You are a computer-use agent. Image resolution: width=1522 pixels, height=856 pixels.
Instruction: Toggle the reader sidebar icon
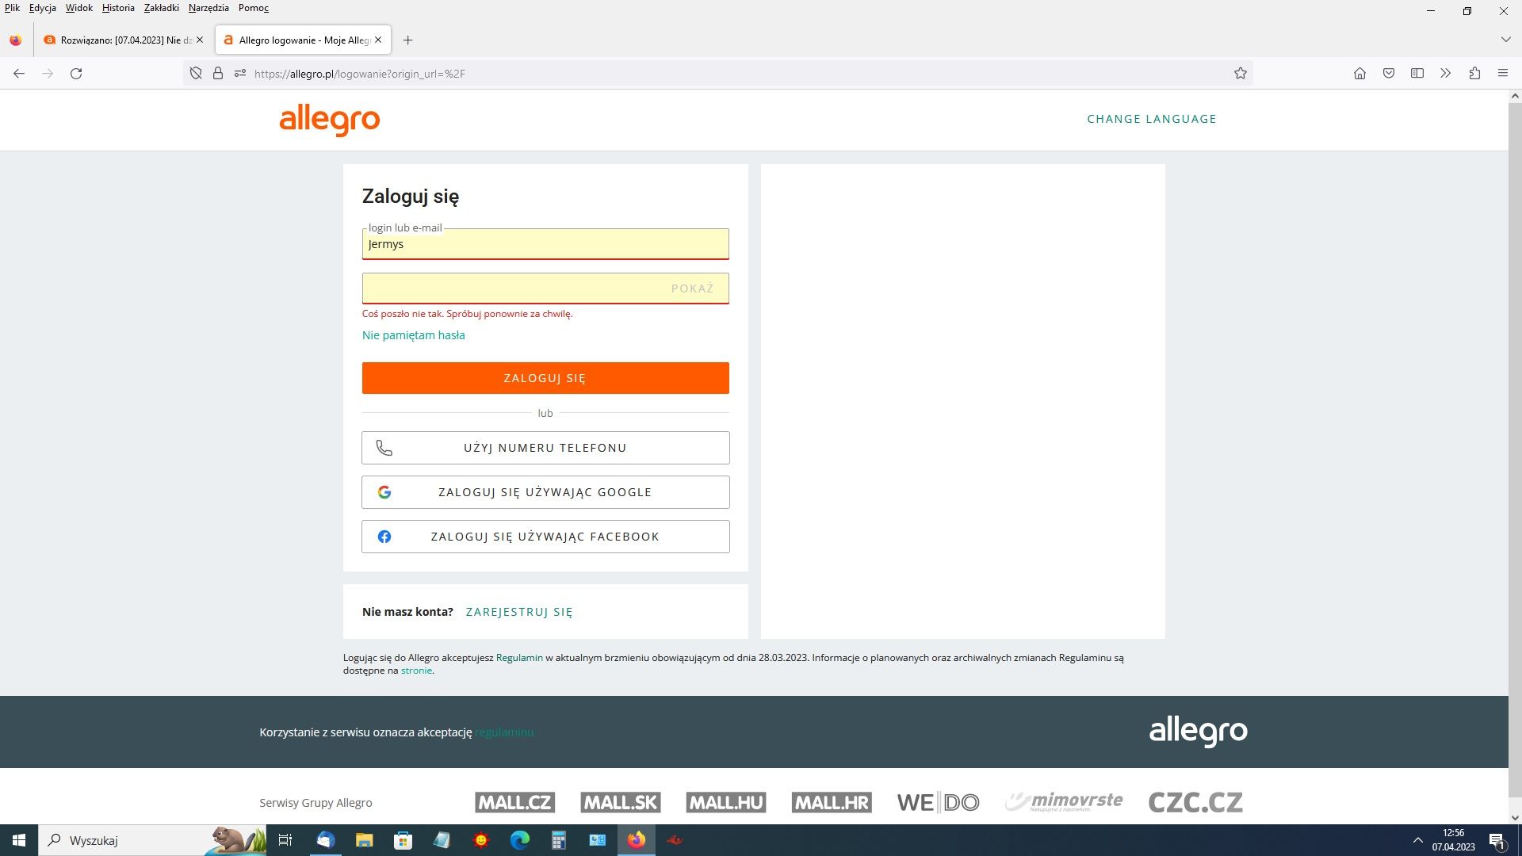[x=1417, y=74]
